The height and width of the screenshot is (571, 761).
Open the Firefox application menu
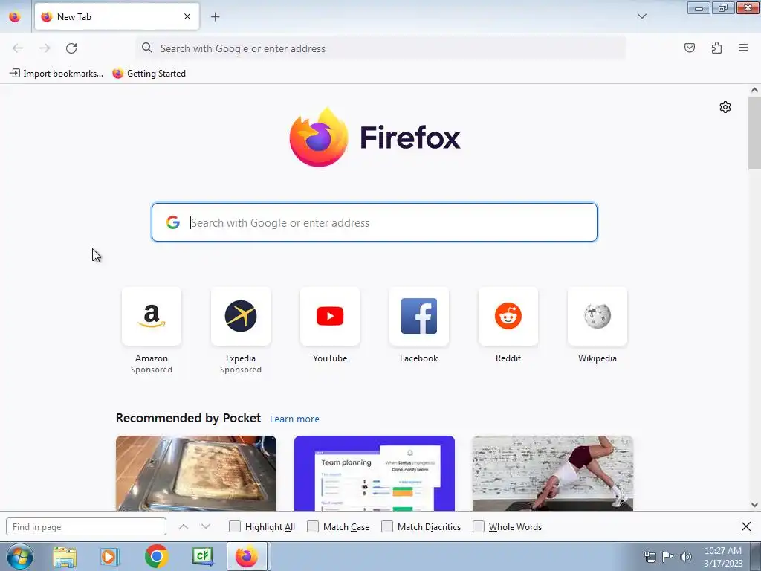click(743, 48)
